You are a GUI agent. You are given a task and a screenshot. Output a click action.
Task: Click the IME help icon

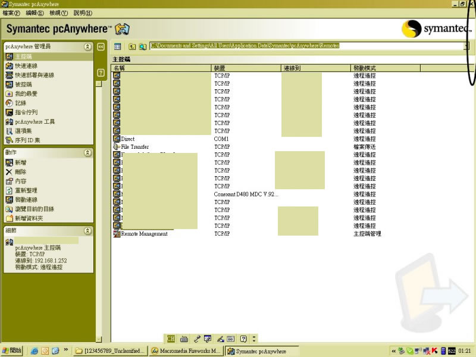coord(243,339)
